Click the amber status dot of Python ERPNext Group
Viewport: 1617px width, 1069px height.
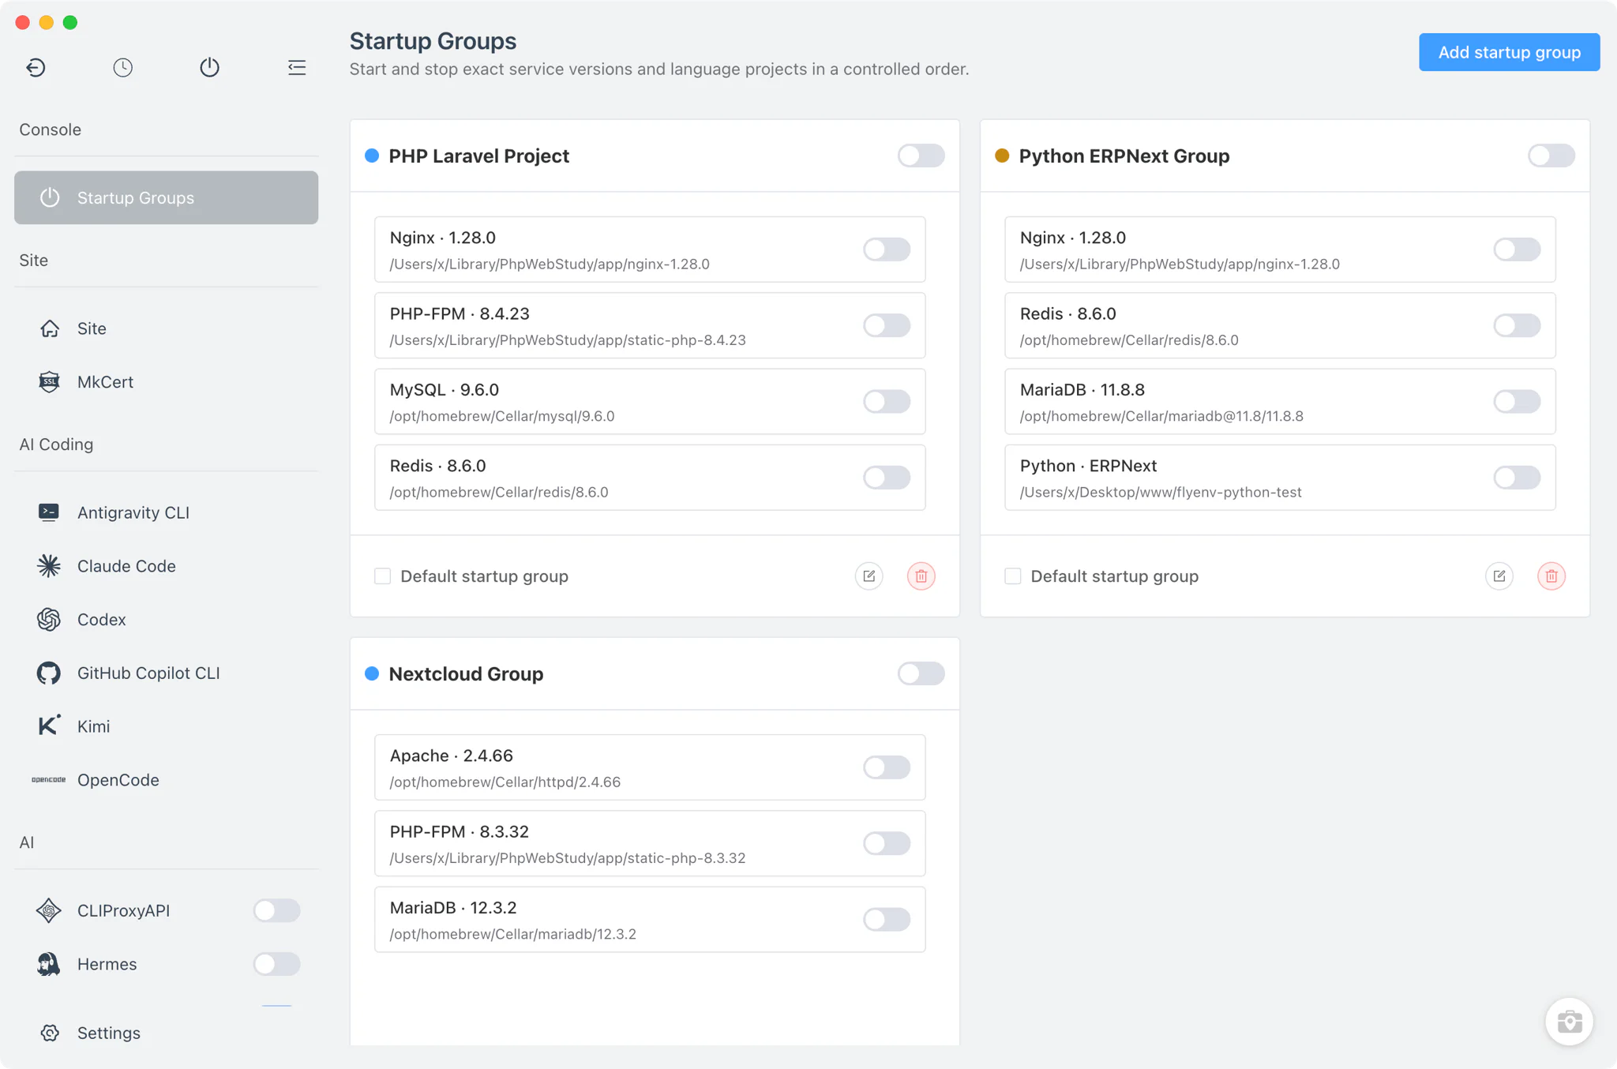[1002, 156]
